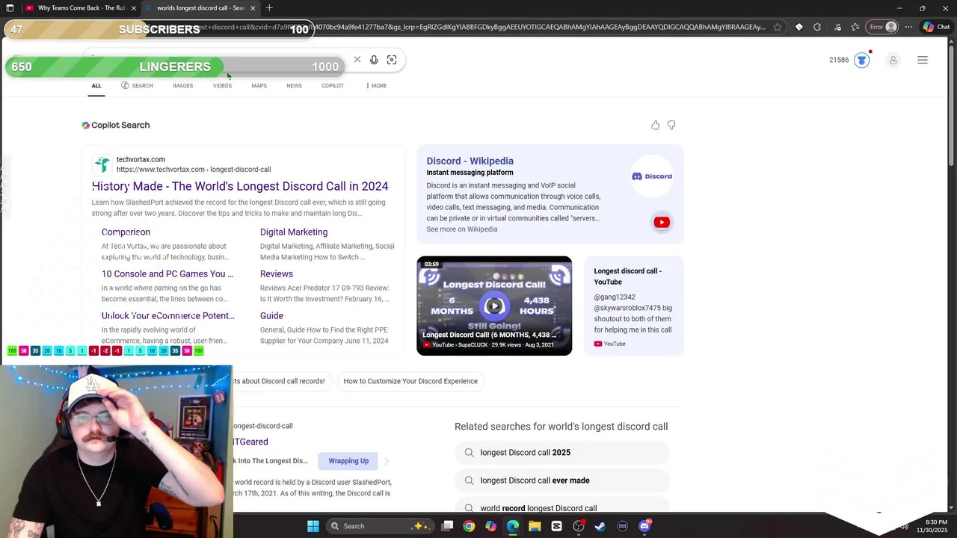Open Edge favorites list icon
957x538 pixels.
click(855, 27)
